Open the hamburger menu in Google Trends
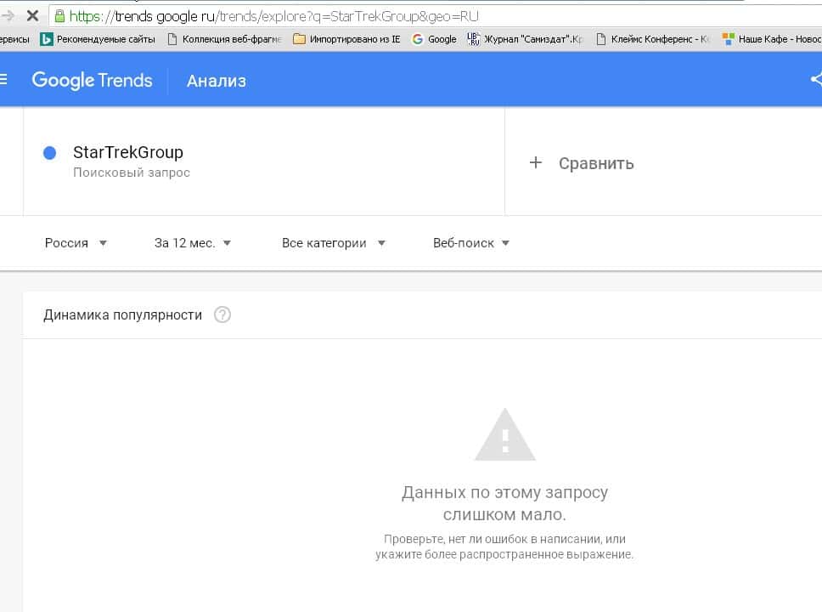The width and height of the screenshot is (822, 612). tap(4, 80)
